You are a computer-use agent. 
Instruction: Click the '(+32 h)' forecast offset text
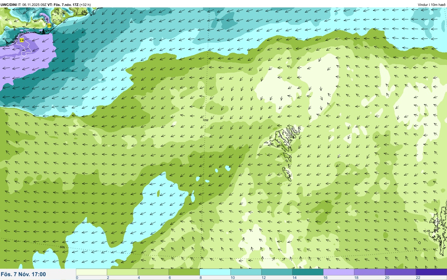(x=85, y=5)
